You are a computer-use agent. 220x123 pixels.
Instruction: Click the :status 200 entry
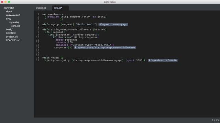(64, 42)
